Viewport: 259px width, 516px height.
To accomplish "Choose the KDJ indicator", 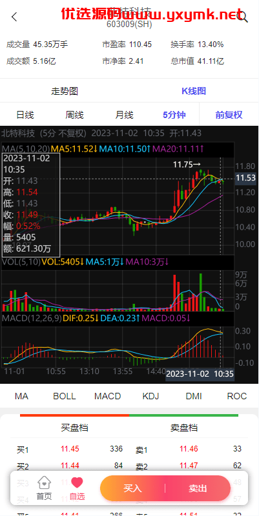I will pos(150,396).
